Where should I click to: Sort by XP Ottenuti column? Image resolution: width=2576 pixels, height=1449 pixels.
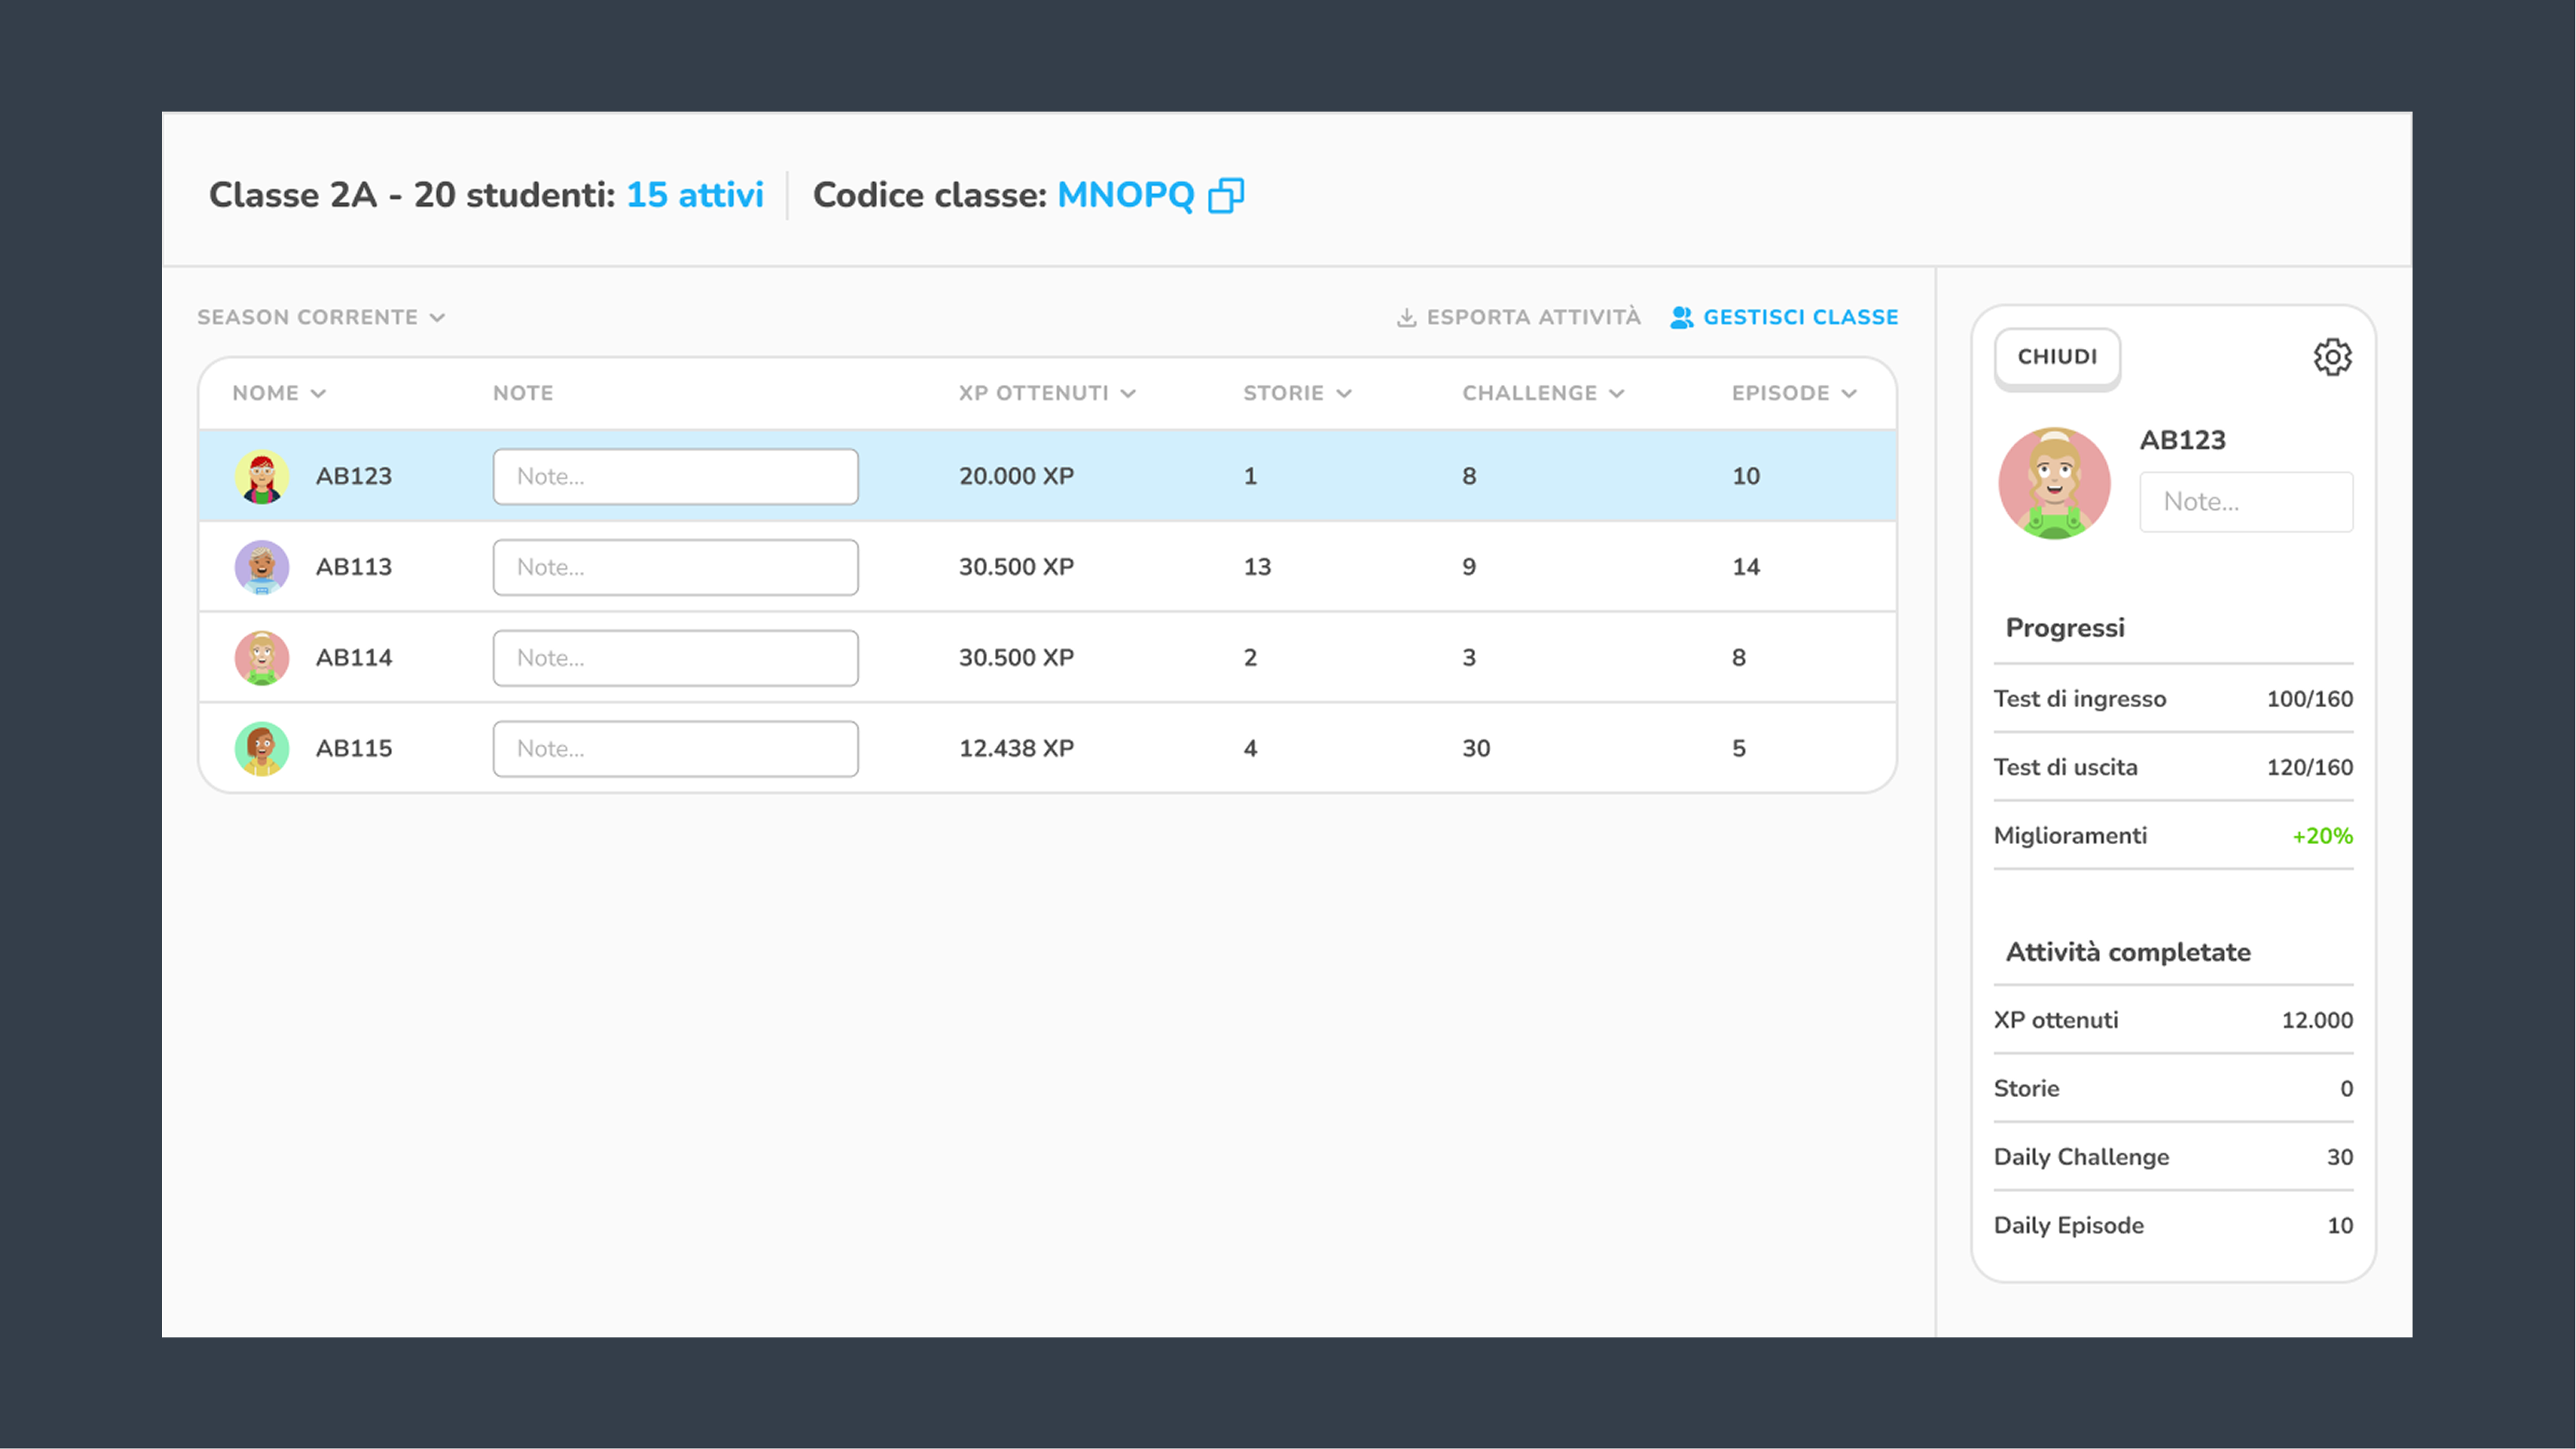1047,393
